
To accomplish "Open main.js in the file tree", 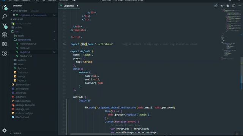I will coord(21,76).
